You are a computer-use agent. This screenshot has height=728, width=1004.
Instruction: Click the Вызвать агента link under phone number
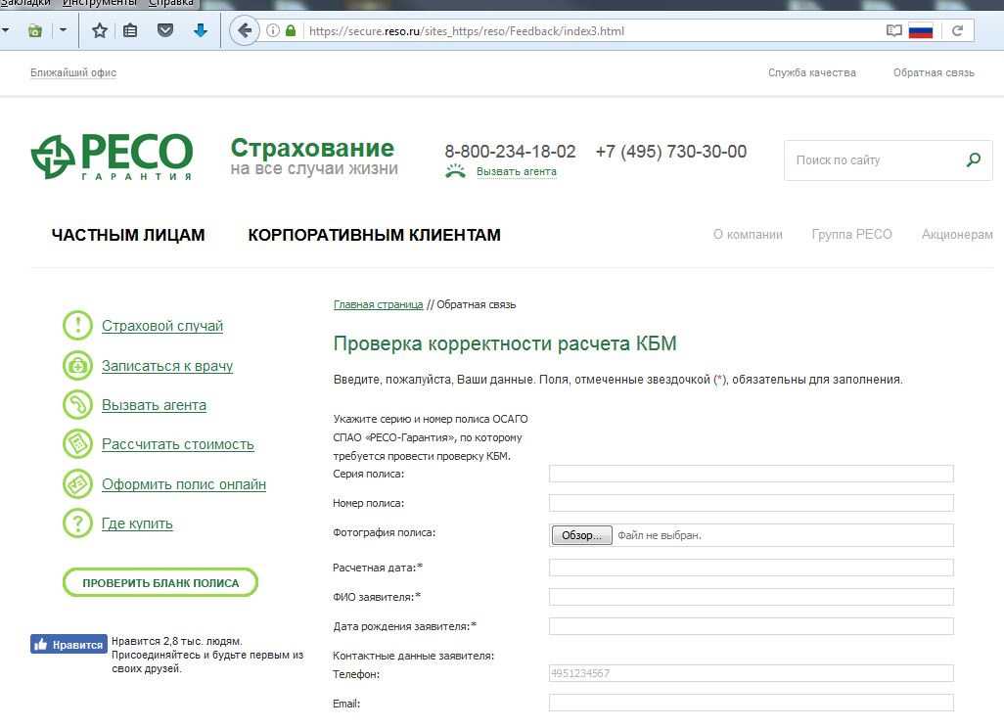pos(516,171)
